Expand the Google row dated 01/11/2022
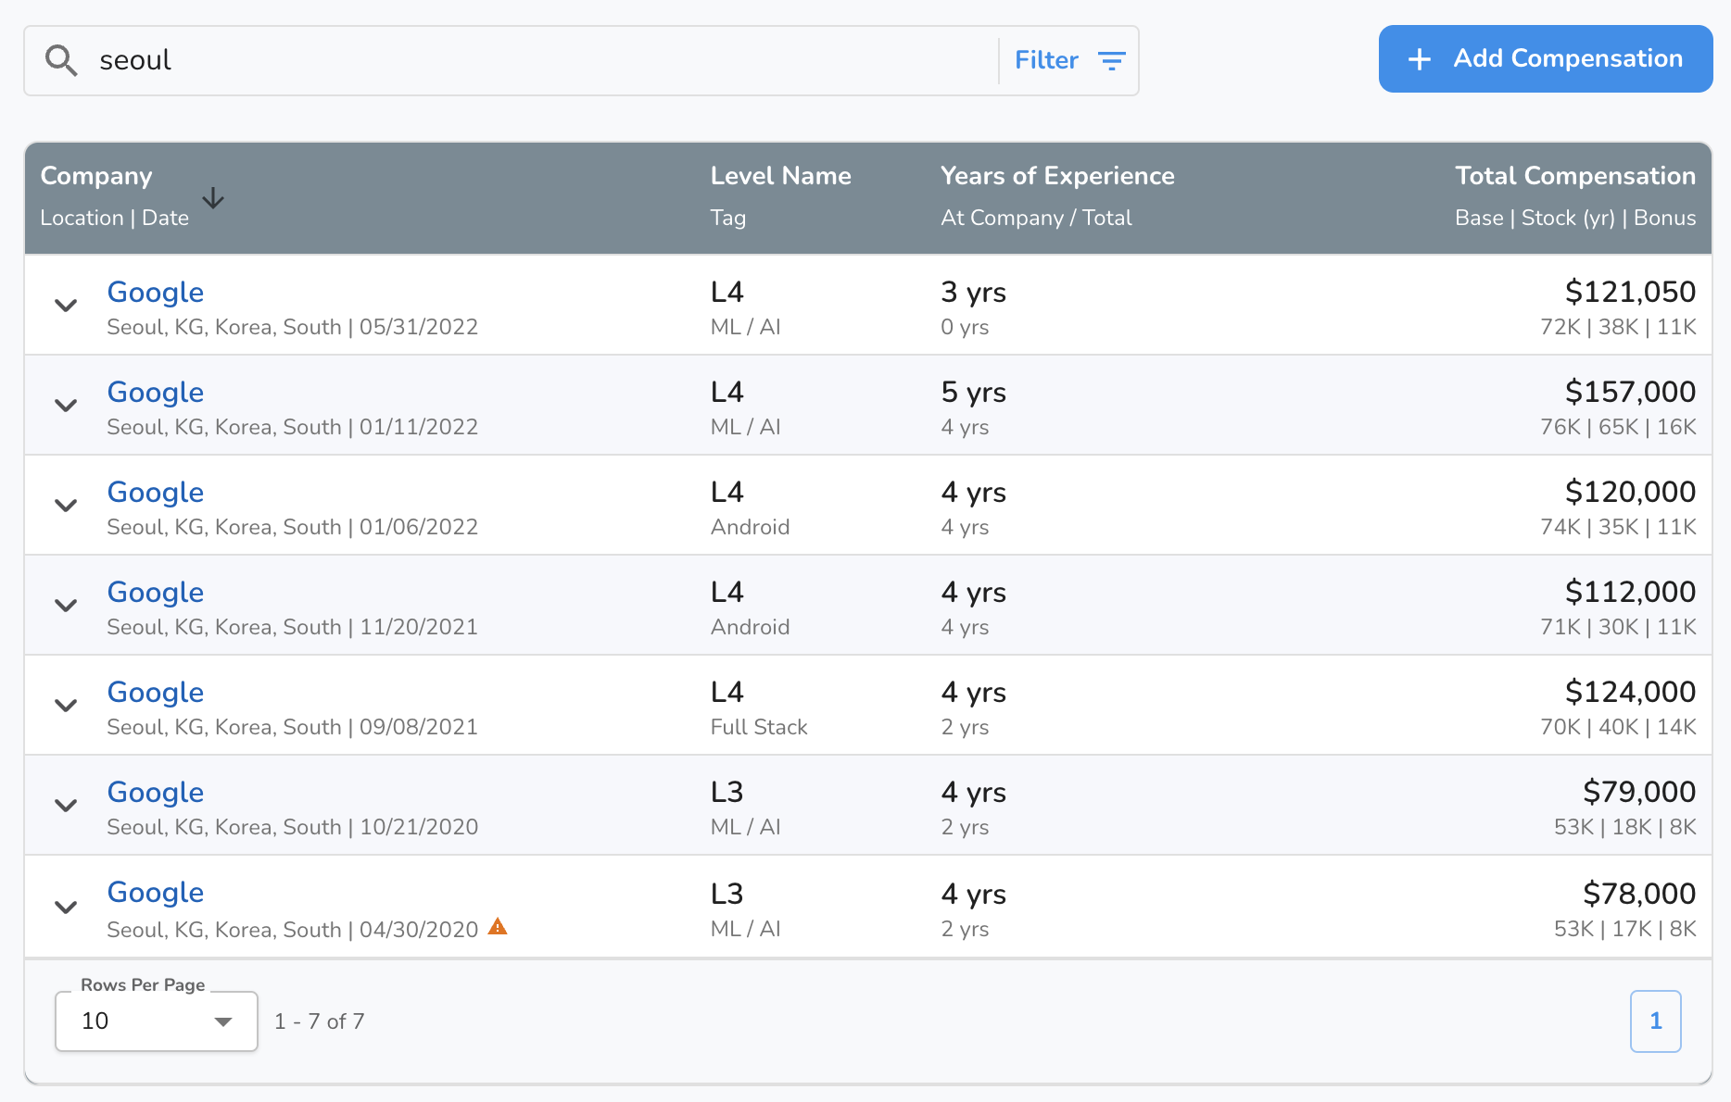 66,405
